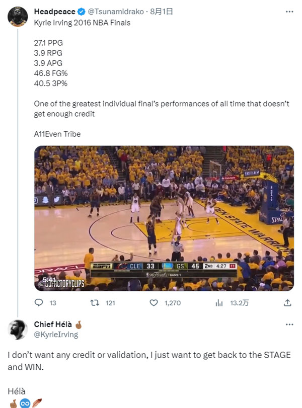Viewport: 302px width, 408px height.
Task: Open Headpeace profile avatar
Action: click(18, 17)
